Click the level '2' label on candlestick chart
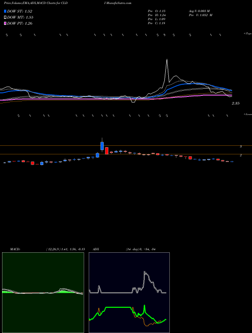The image size is (252, 333). [x=241, y=155]
